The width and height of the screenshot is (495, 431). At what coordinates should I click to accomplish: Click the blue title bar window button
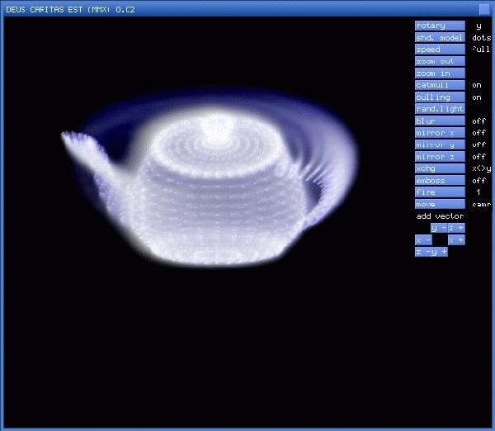tap(483, 9)
